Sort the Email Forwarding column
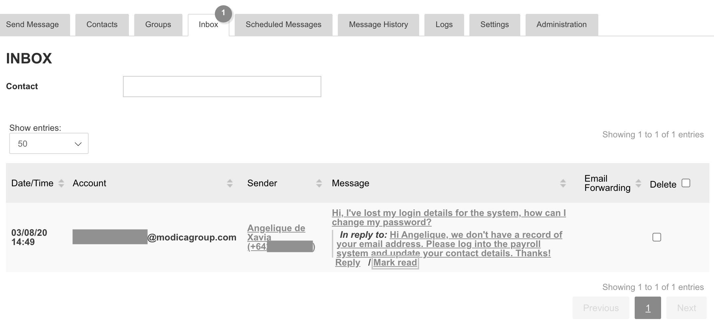 click(x=638, y=183)
